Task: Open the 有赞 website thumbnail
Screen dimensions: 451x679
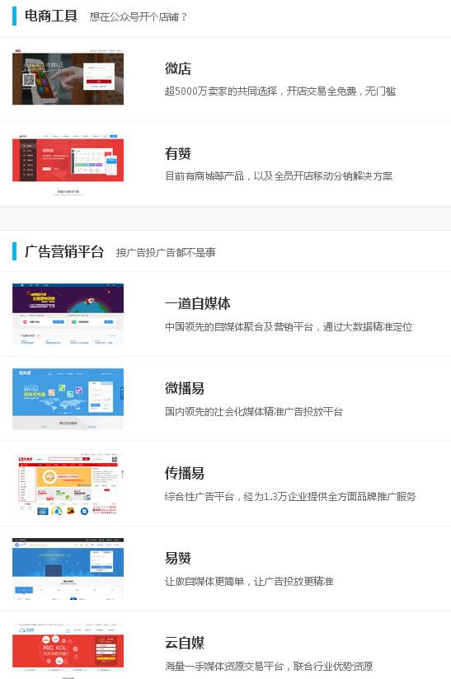Action: (x=68, y=164)
